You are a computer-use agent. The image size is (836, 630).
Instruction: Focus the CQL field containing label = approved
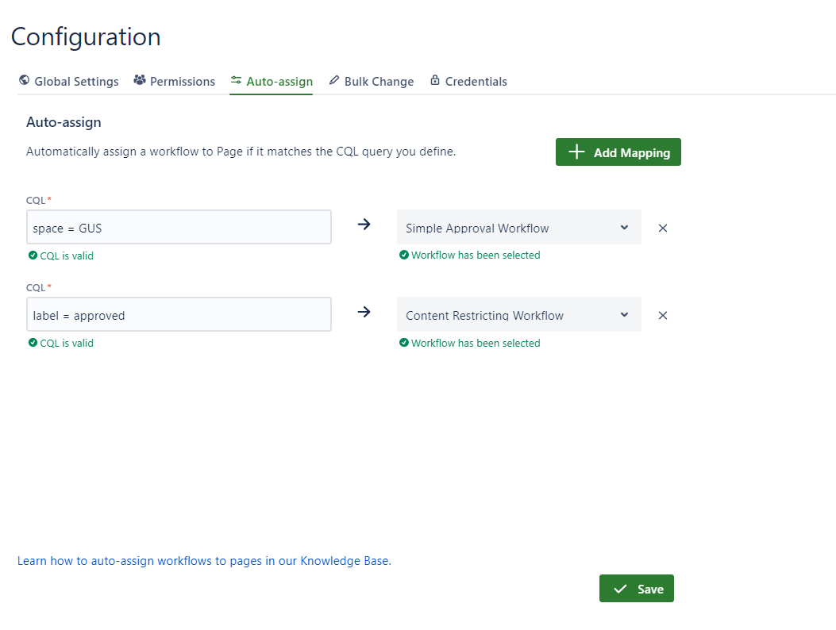pos(179,315)
